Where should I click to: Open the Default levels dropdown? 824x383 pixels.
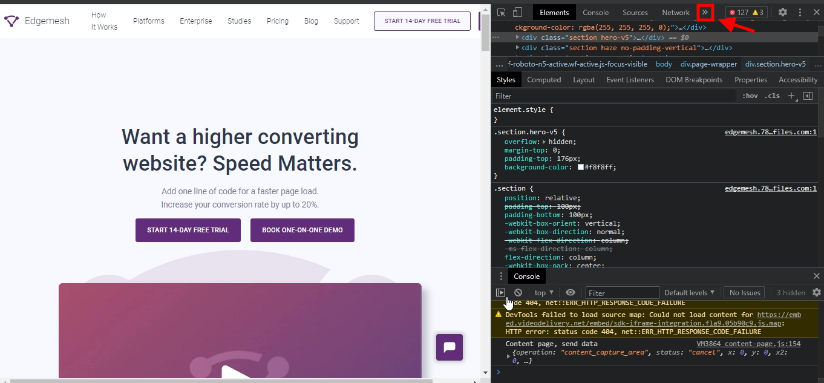689,292
